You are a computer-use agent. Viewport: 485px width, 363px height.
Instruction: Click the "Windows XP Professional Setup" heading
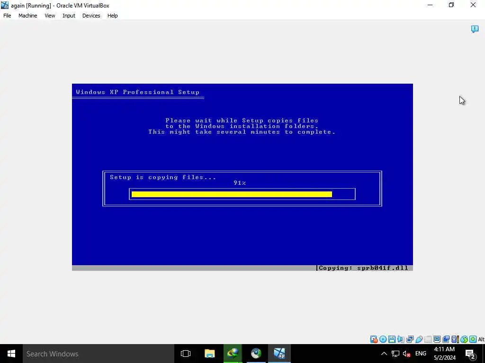coord(138,92)
